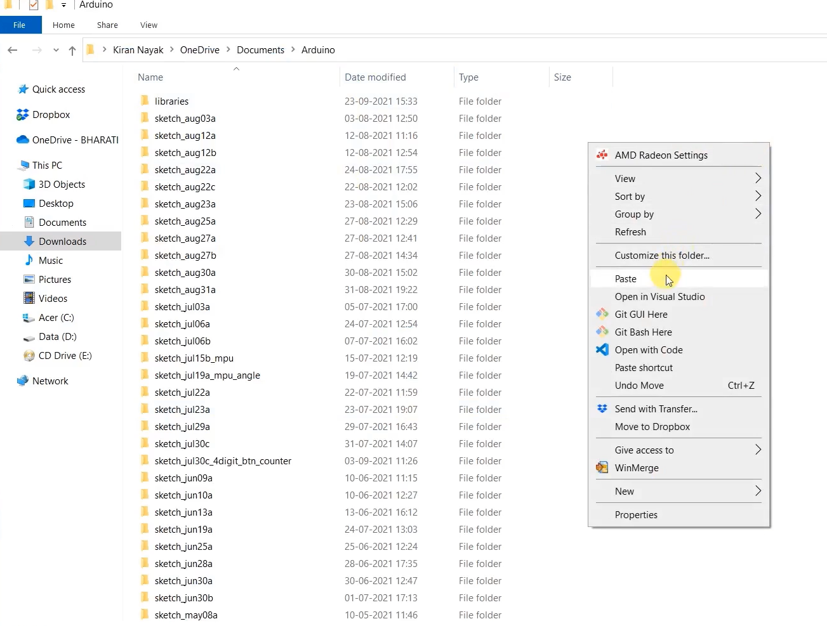The height and width of the screenshot is (626, 827).
Task: Expand the View submenu arrow
Action: 758,178
